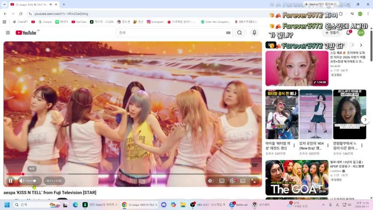Viewport: 373px width, 210px height.
Task: Open the browser apps grid in bookmarks bar
Action: click(4, 22)
